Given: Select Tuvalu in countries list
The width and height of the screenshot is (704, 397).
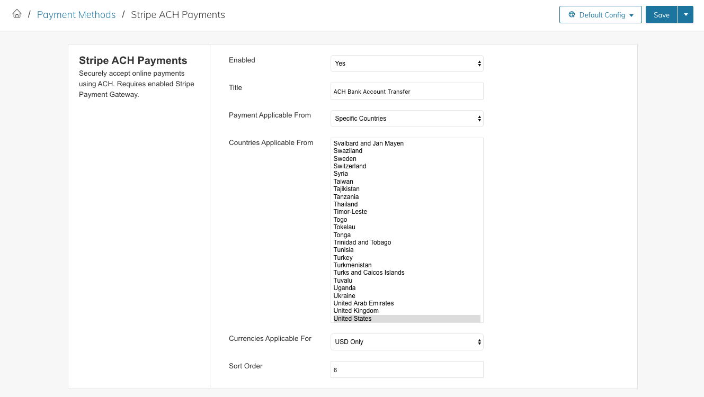Looking at the screenshot, I should coord(406,281).
